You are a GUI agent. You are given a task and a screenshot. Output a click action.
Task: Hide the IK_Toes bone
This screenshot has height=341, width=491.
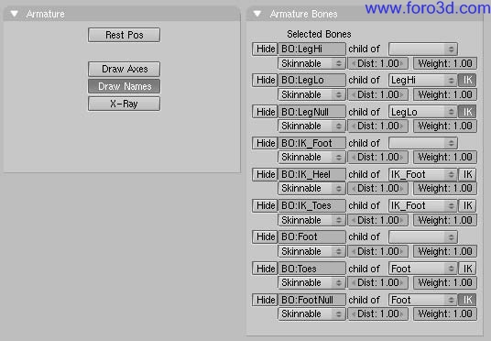coord(265,205)
